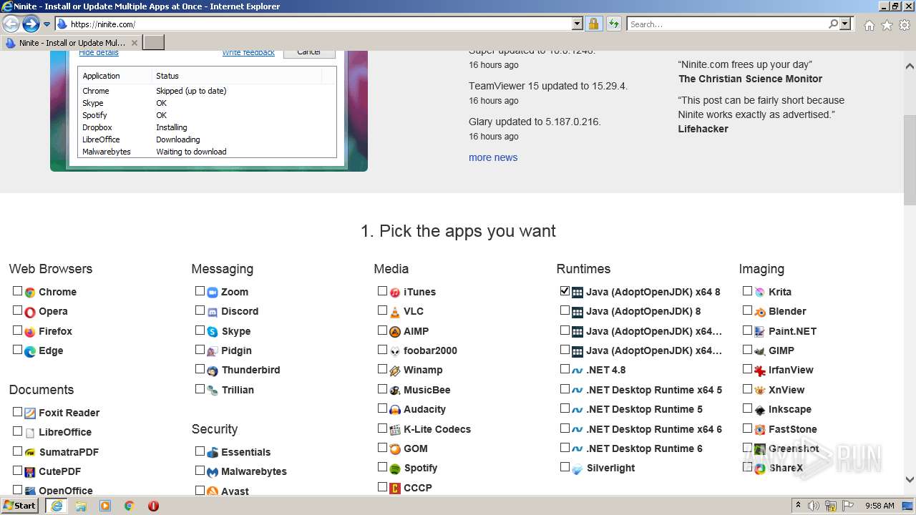The width and height of the screenshot is (916, 515).
Task: Click the Firefox app icon
Action: tap(30, 332)
